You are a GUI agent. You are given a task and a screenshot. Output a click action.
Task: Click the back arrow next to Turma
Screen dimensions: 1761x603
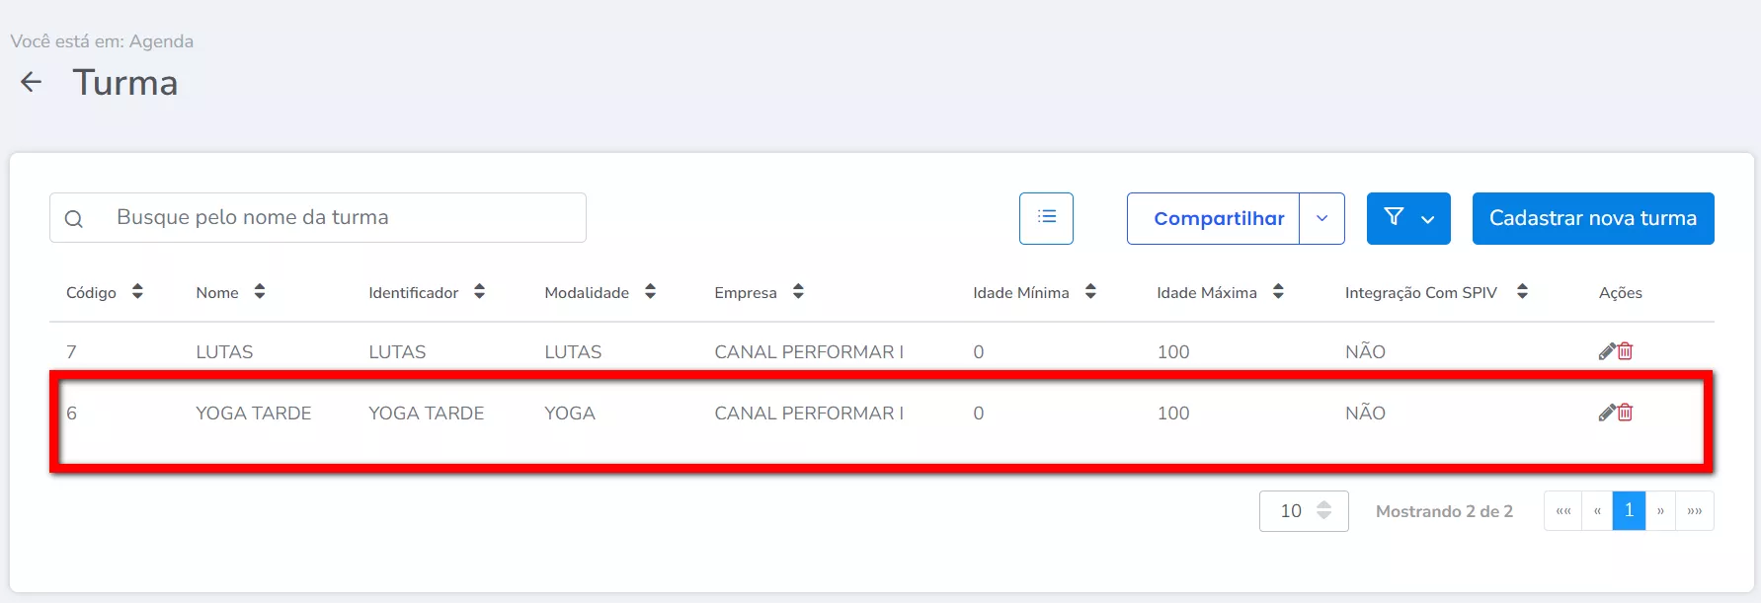tap(32, 82)
